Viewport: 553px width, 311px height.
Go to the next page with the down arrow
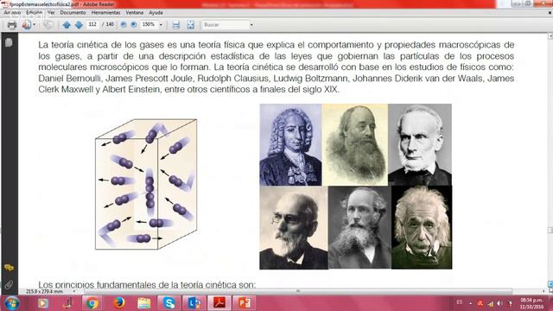pyautogui.click(x=79, y=25)
